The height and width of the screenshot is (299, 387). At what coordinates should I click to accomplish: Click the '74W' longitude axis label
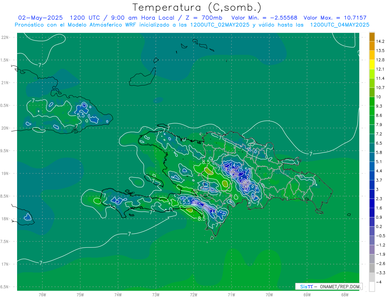118,294
